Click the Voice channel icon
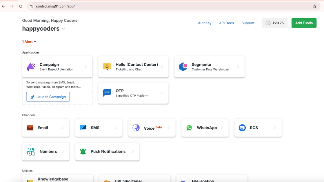The width and height of the screenshot is (324, 182). click(x=136, y=128)
